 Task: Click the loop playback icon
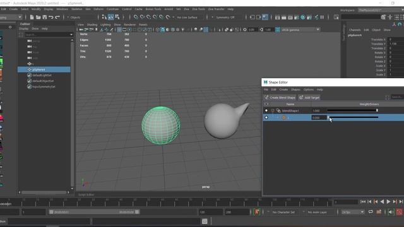coord(371,212)
